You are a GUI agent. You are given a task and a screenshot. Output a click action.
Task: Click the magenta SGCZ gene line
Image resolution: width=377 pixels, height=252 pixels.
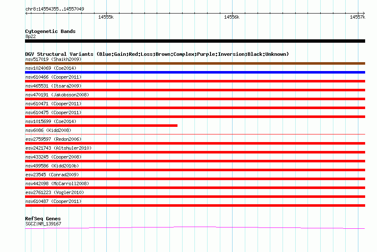click(x=195, y=227)
